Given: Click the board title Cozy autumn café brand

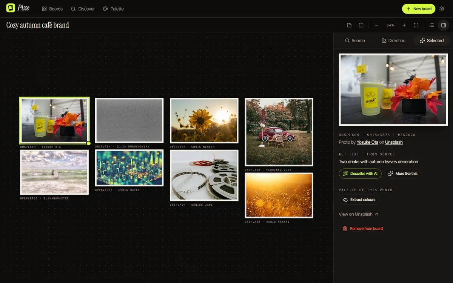Looking at the screenshot, I should coord(38,25).
